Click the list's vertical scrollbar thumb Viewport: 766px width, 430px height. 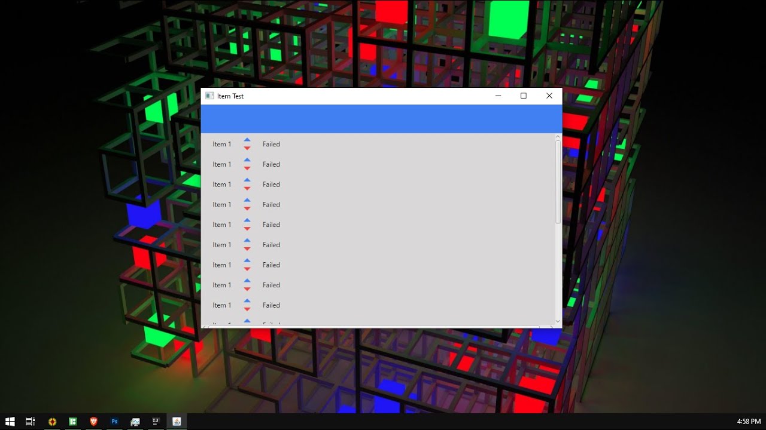click(x=558, y=182)
